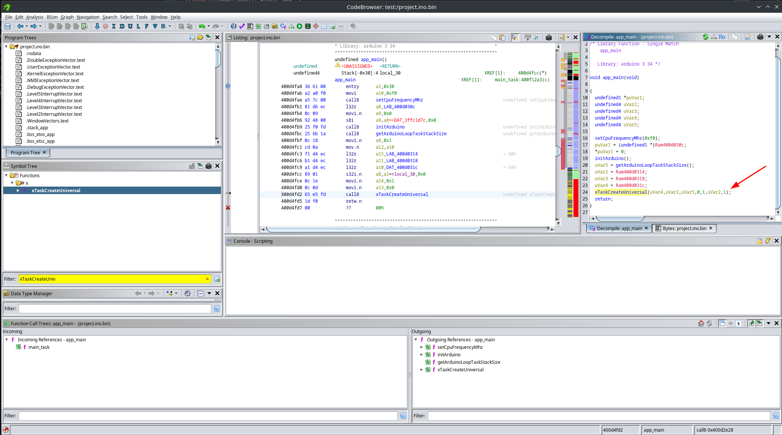Toggle mouse hover mode in Listing

(515, 37)
